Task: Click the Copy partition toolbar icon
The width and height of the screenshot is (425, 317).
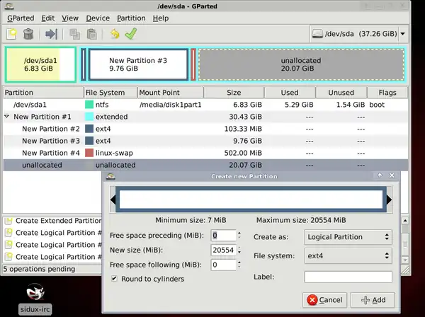Action: click(74, 33)
